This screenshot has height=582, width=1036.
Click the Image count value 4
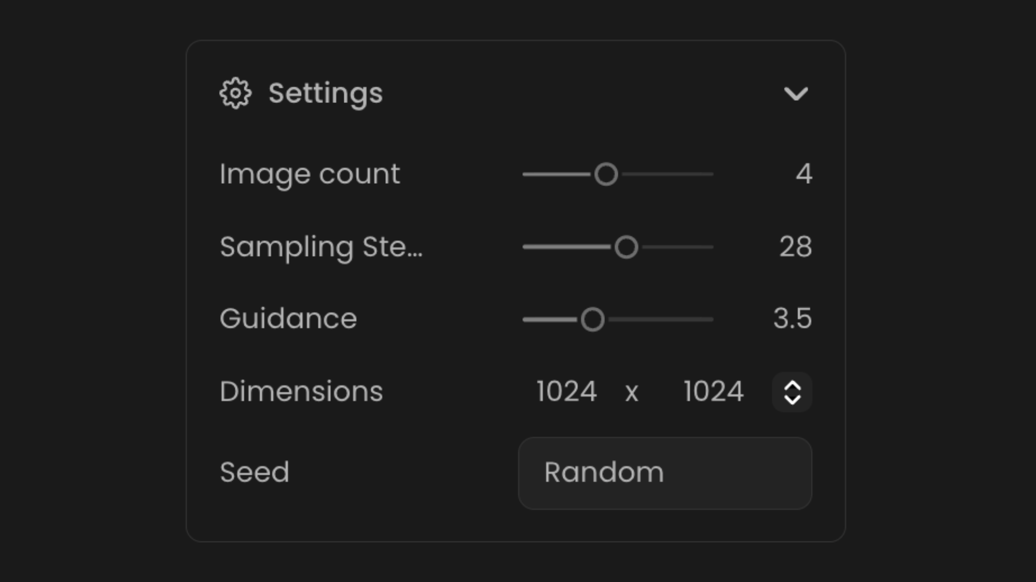(803, 174)
